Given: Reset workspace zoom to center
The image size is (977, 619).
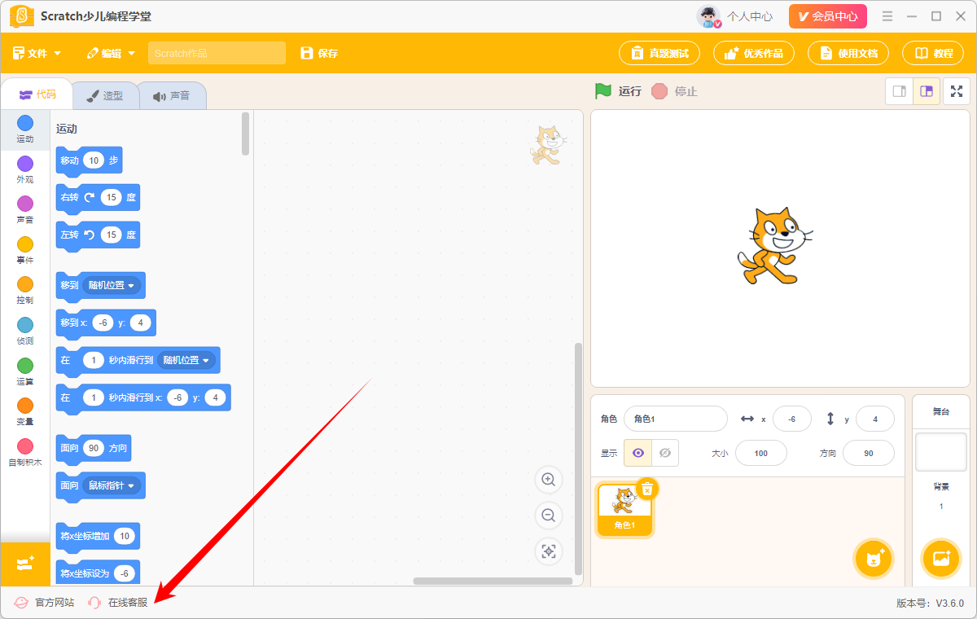Looking at the screenshot, I should 549,551.
